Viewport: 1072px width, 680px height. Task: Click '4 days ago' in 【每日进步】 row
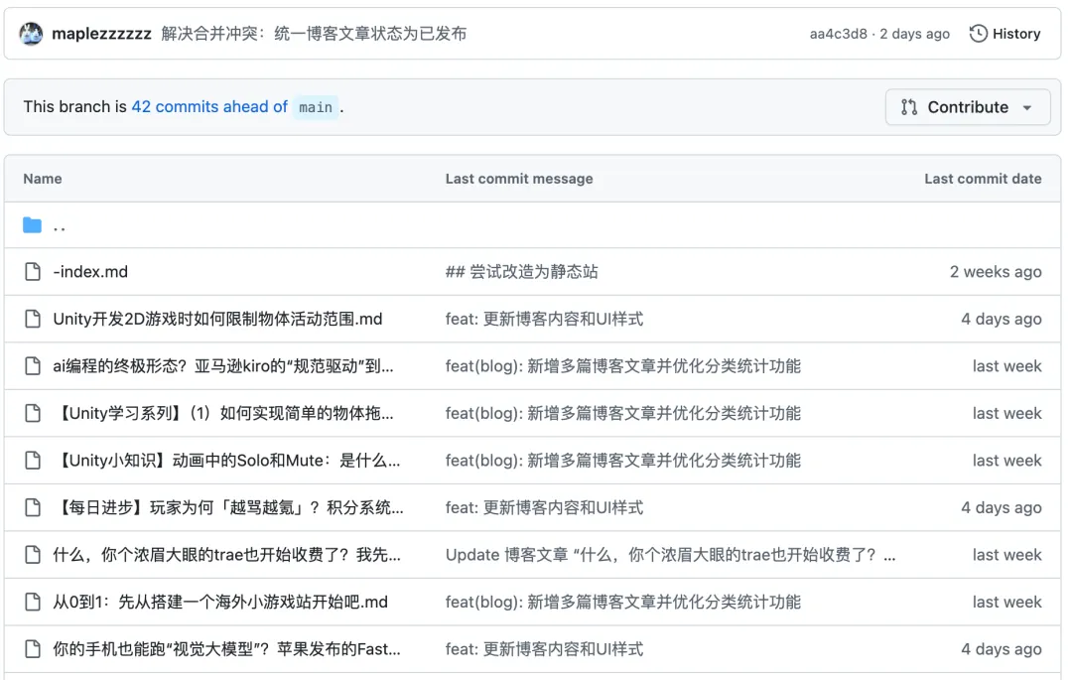tap(1001, 508)
